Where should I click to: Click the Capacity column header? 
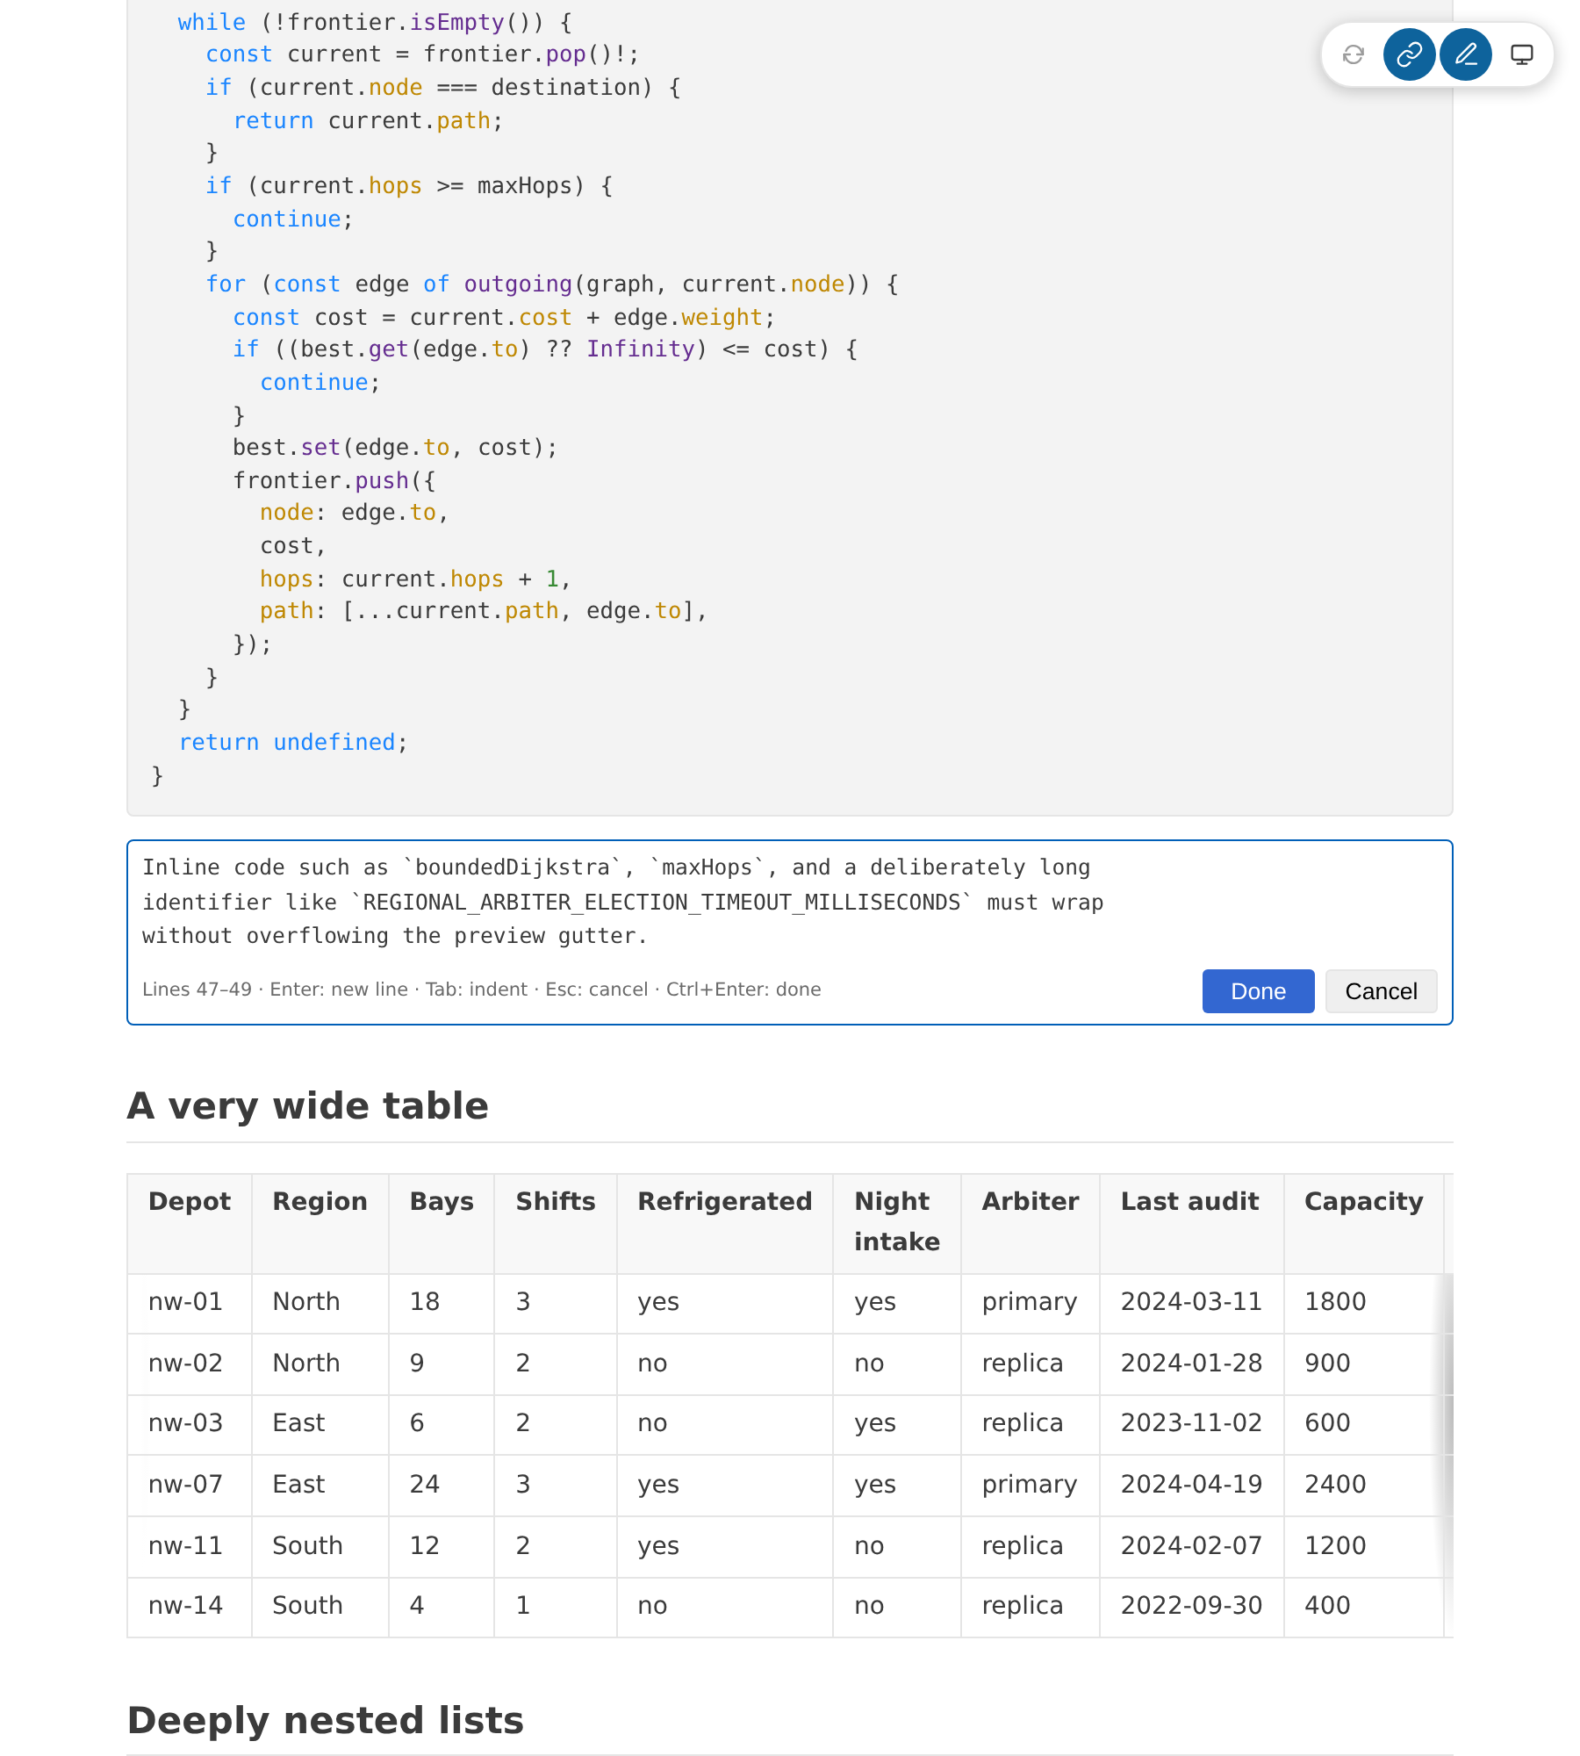tap(1364, 1224)
